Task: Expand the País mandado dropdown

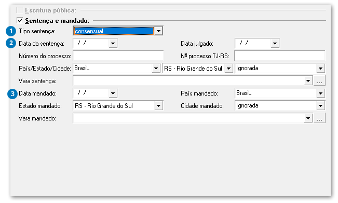Action: [x=320, y=93]
